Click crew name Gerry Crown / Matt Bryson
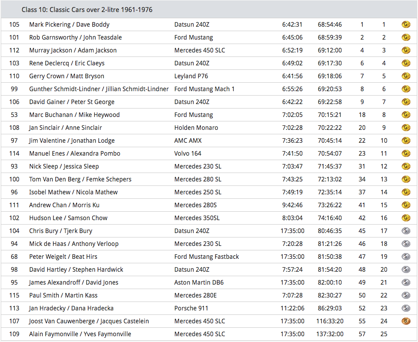This screenshot has width=418, height=342. click(x=67, y=76)
